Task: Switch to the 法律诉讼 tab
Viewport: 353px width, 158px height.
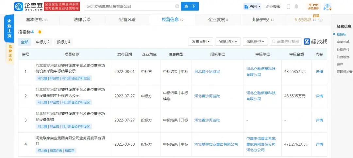Action: (x=82, y=20)
